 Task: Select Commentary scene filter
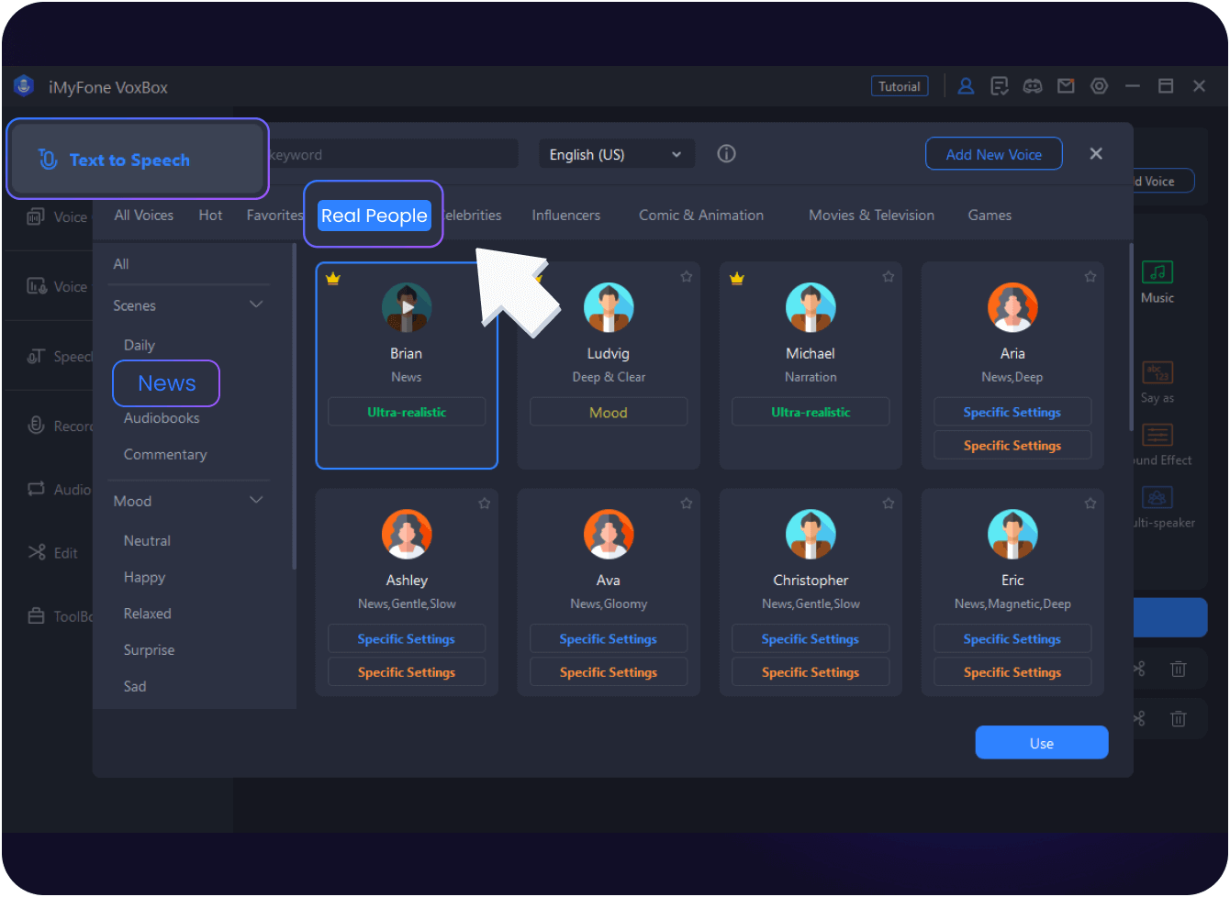pos(165,454)
